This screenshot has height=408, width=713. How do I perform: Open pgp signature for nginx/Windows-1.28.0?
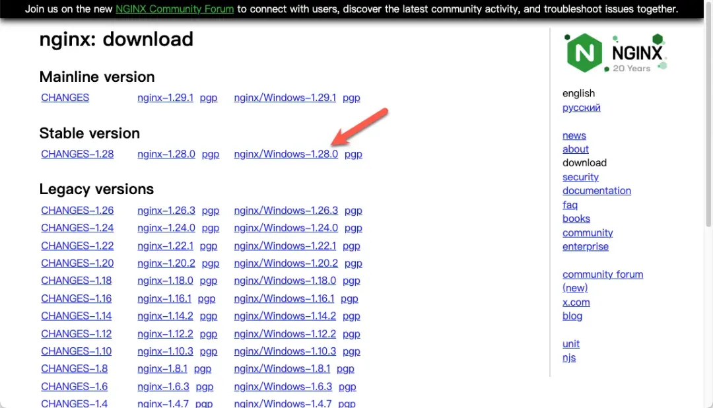[x=353, y=154]
